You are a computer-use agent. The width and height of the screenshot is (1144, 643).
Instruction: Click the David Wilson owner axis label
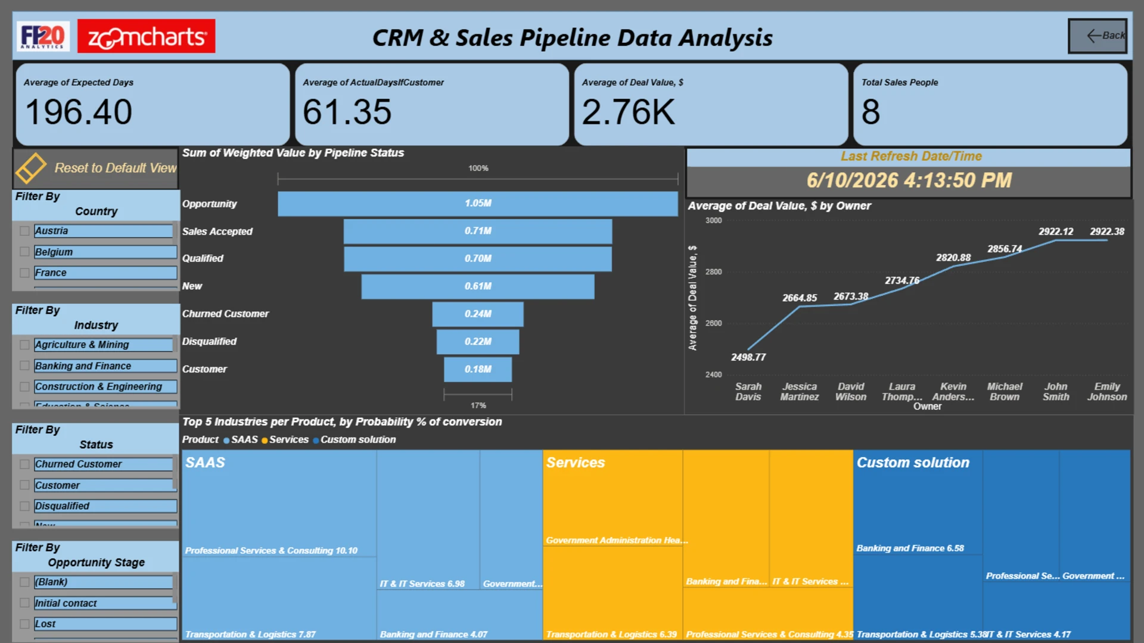point(851,392)
